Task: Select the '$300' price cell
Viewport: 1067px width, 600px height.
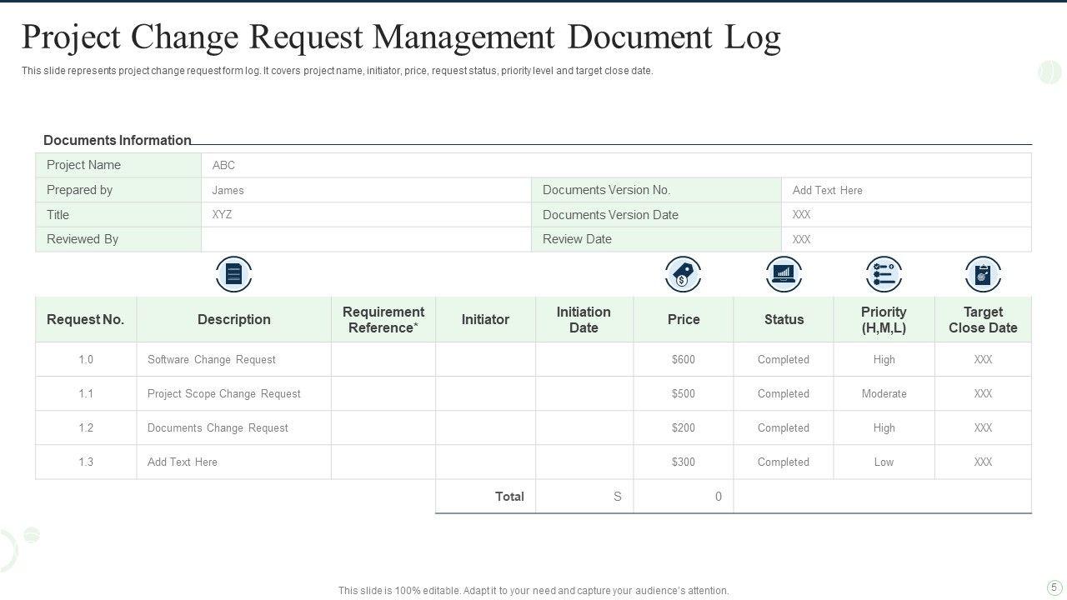Action: [684, 462]
